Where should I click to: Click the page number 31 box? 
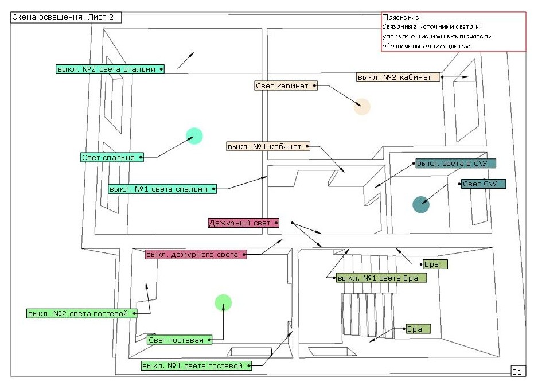click(517, 372)
